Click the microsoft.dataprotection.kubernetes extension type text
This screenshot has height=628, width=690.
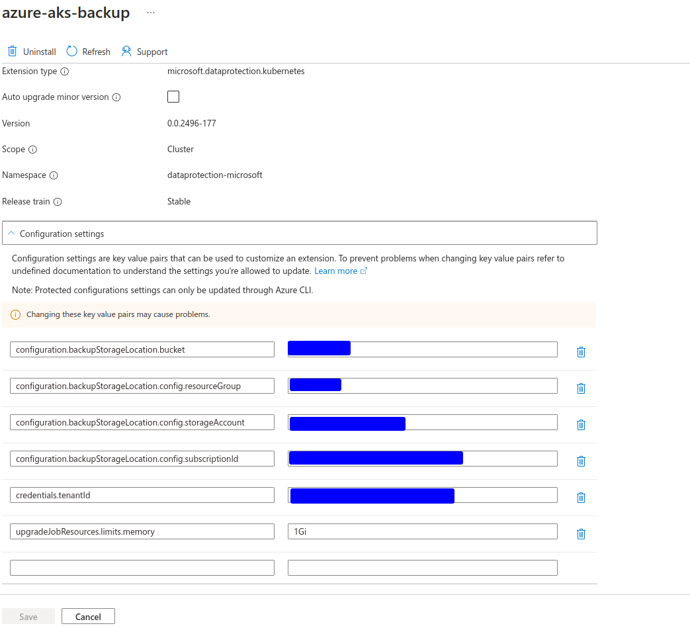pyautogui.click(x=236, y=71)
